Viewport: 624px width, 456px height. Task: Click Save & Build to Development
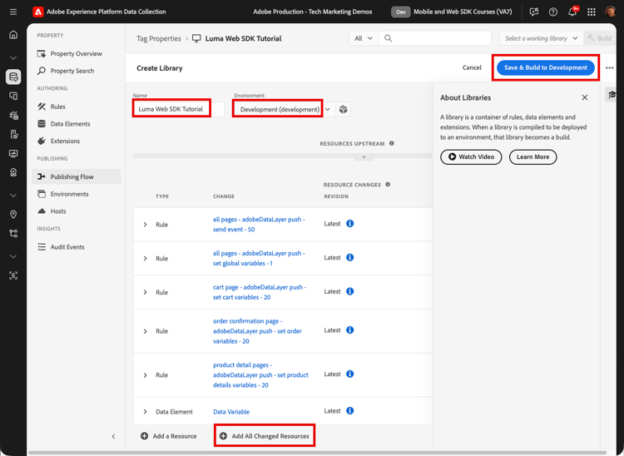(546, 67)
